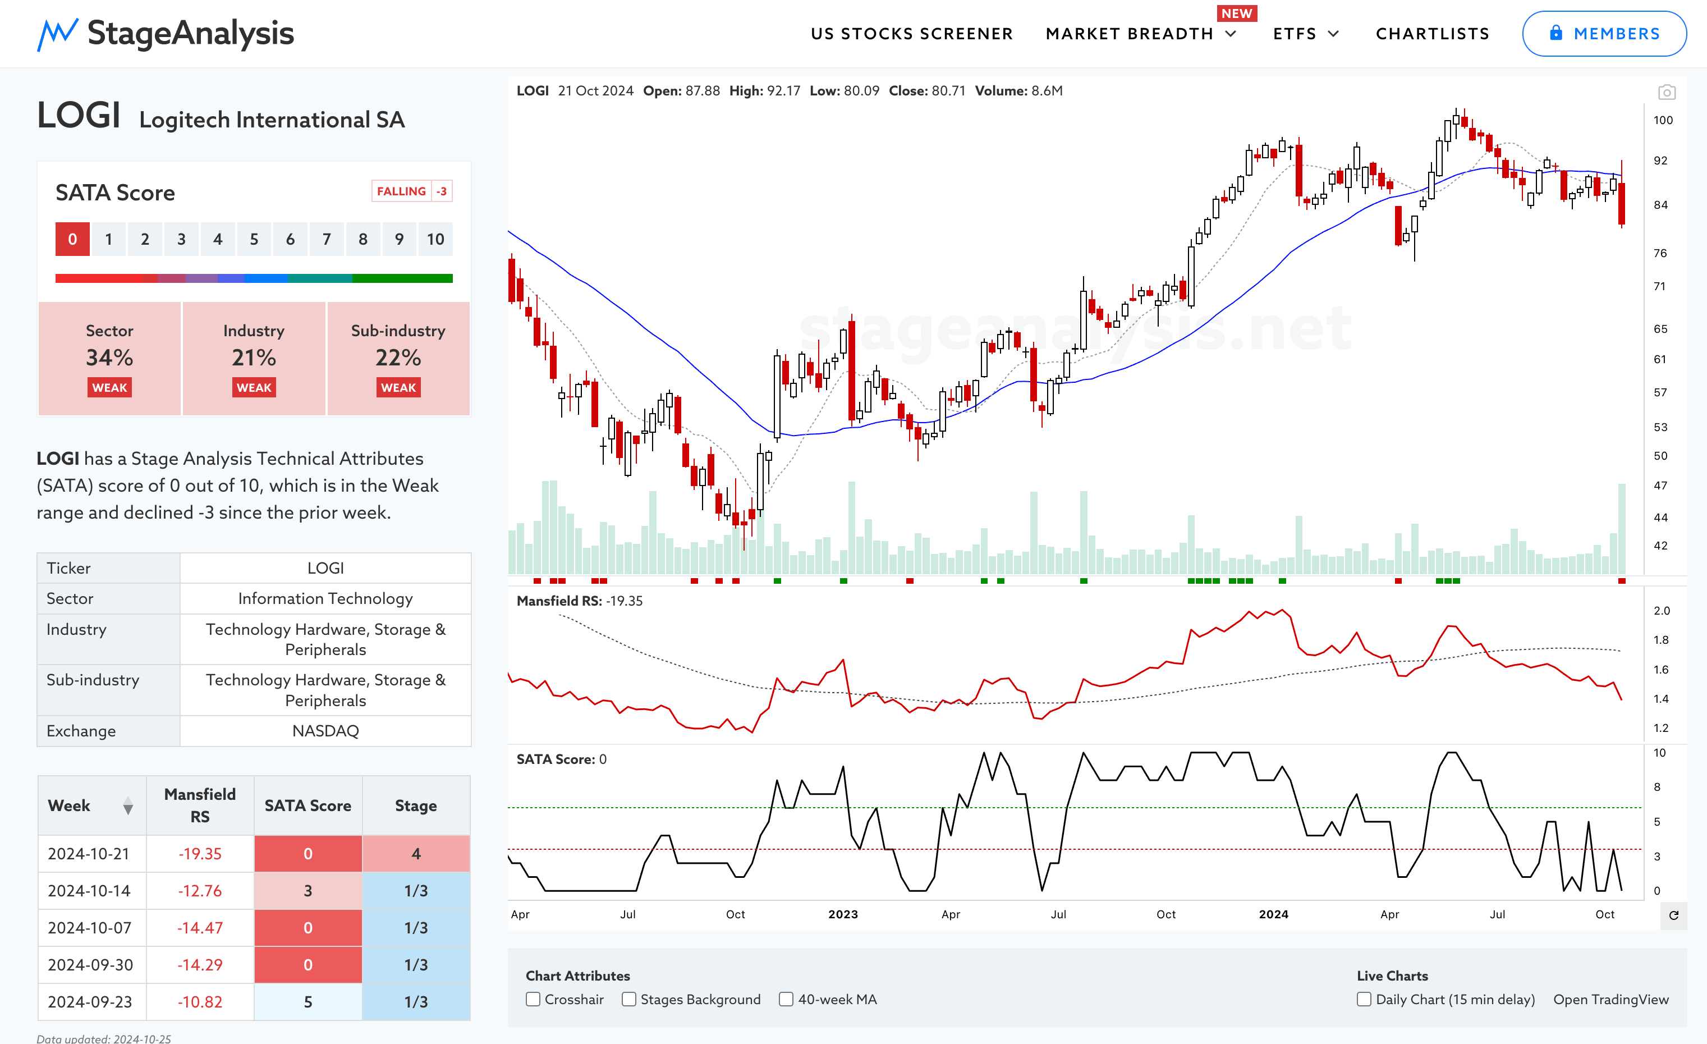Click the FALLING -3 badge
The height and width of the screenshot is (1044, 1707).
click(412, 191)
